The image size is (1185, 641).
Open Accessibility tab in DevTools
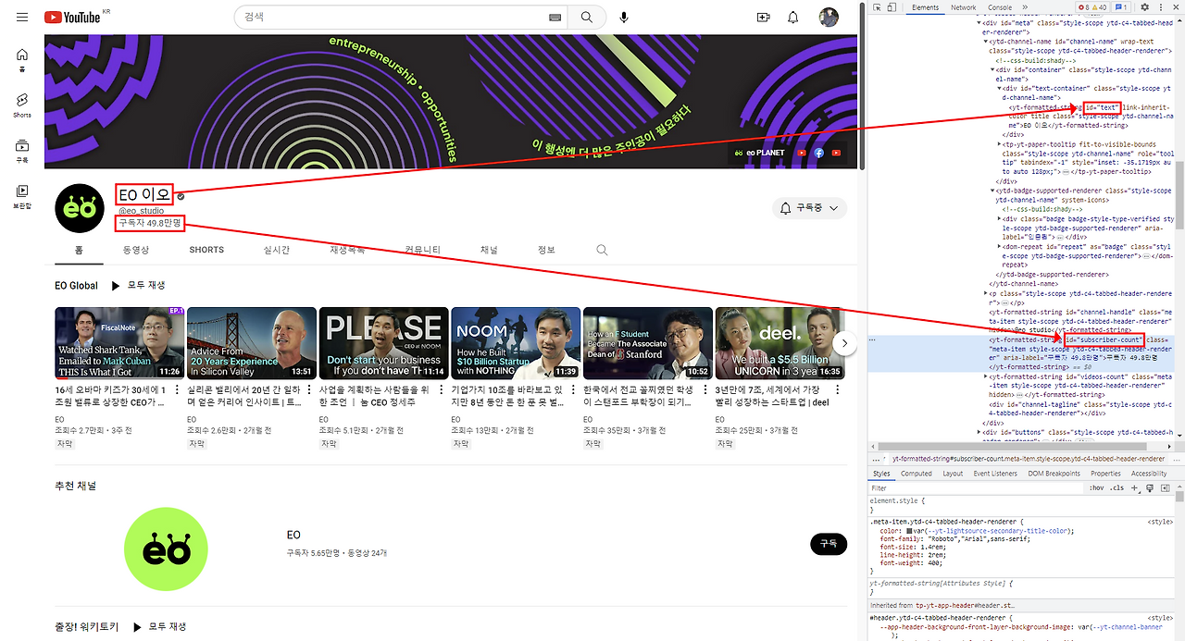tap(1149, 474)
